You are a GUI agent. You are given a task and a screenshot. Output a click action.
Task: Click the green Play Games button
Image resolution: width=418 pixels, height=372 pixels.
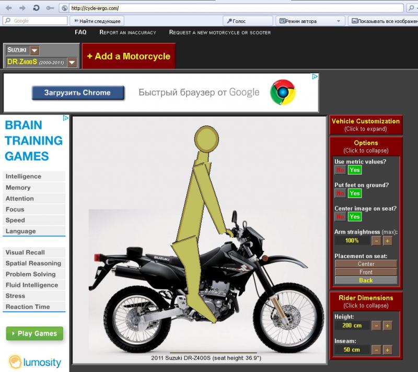(x=34, y=333)
